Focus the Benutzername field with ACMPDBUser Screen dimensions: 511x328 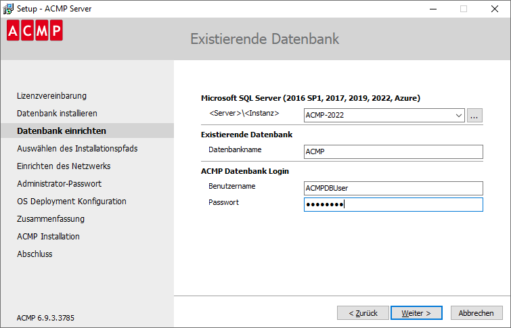[x=393, y=188]
